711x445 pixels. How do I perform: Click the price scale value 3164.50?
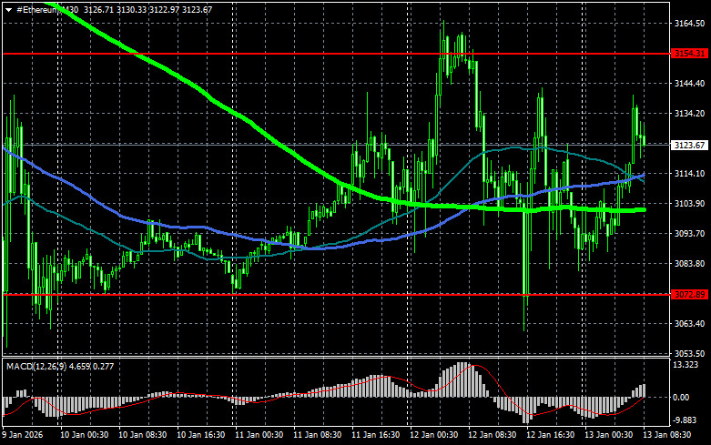[x=690, y=24]
